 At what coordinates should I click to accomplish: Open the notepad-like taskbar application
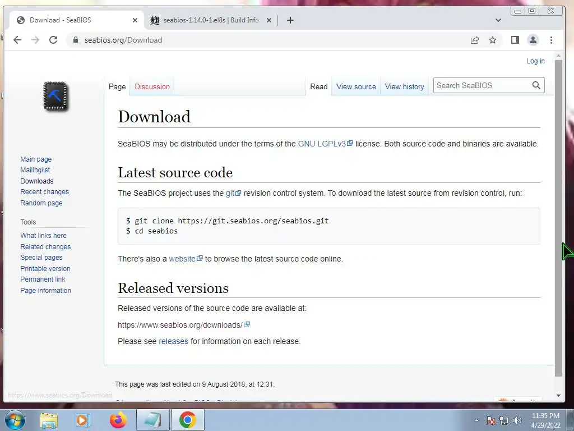pyautogui.click(x=152, y=420)
